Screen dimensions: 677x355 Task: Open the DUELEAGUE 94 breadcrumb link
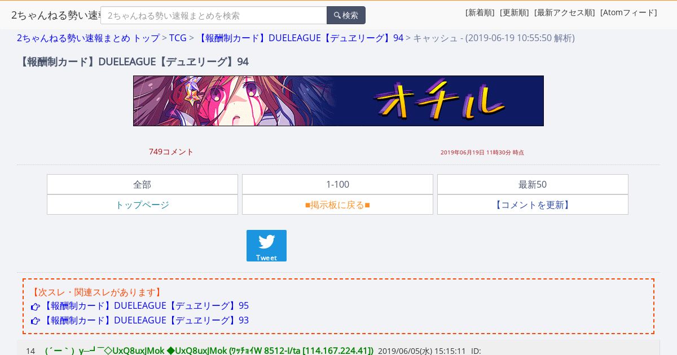[x=300, y=38]
